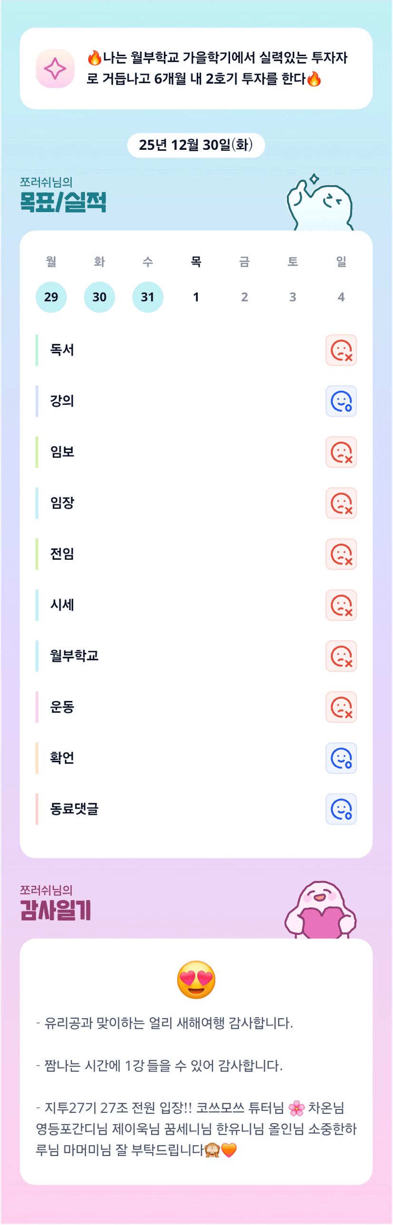Click the 동료댓글 success face icon
393x1225 pixels.
(x=341, y=809)
